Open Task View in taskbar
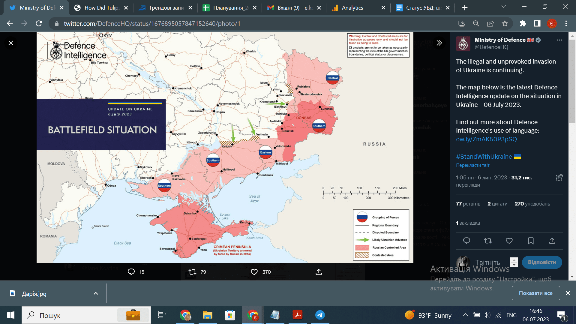 [162, 315]
